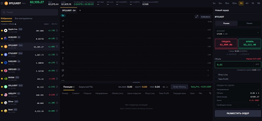Set chart timeframe to 1m
The image size is (262, 121).
point(214,3)
